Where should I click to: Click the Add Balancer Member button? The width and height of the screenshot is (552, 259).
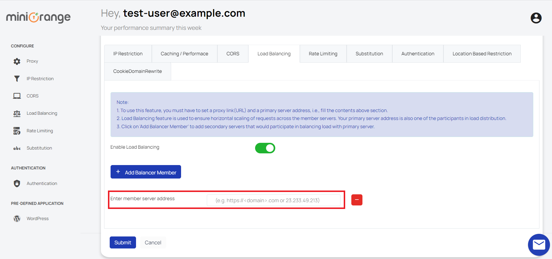tap(146, 172)
